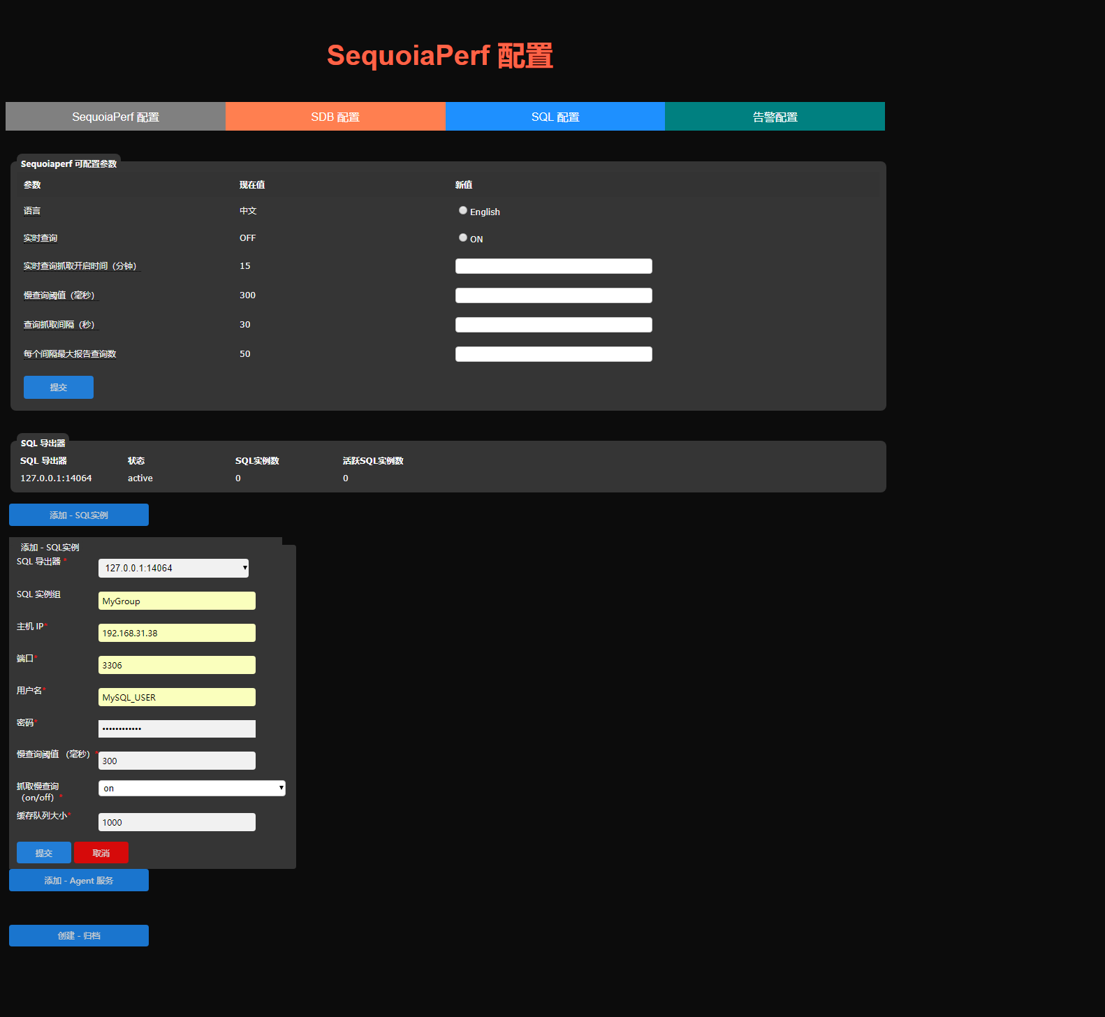The image size is (1105, 1017).
Task: Submit the Sequoiaperf parameters with 提交
Action: (59, 388)
